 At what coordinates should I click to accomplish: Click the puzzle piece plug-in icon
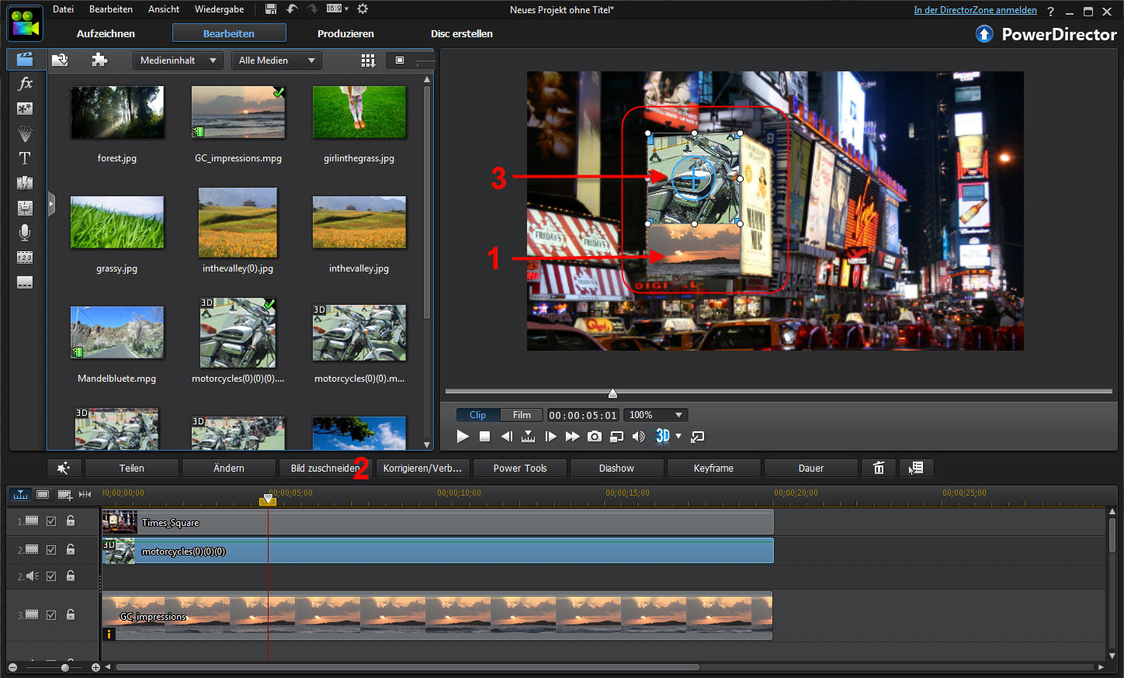click(99, 60)
